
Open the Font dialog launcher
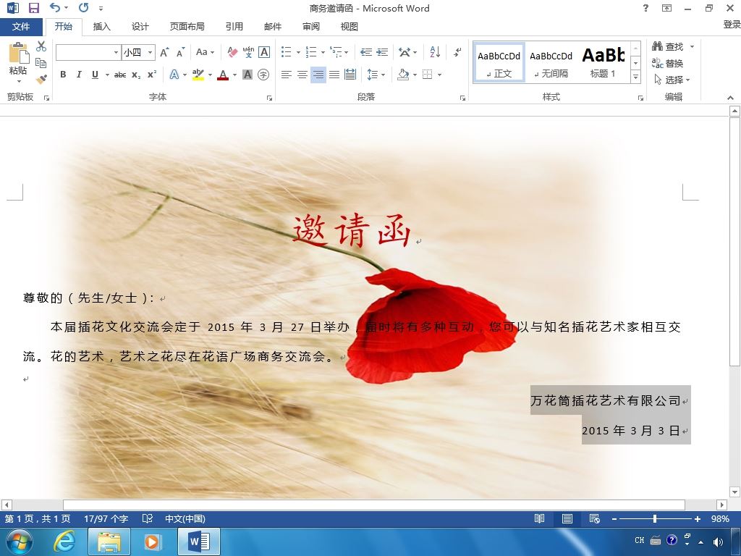(269, 98)
